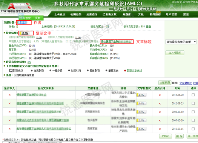Open the source article link in the 2010-09-15 row

point(44,129)
